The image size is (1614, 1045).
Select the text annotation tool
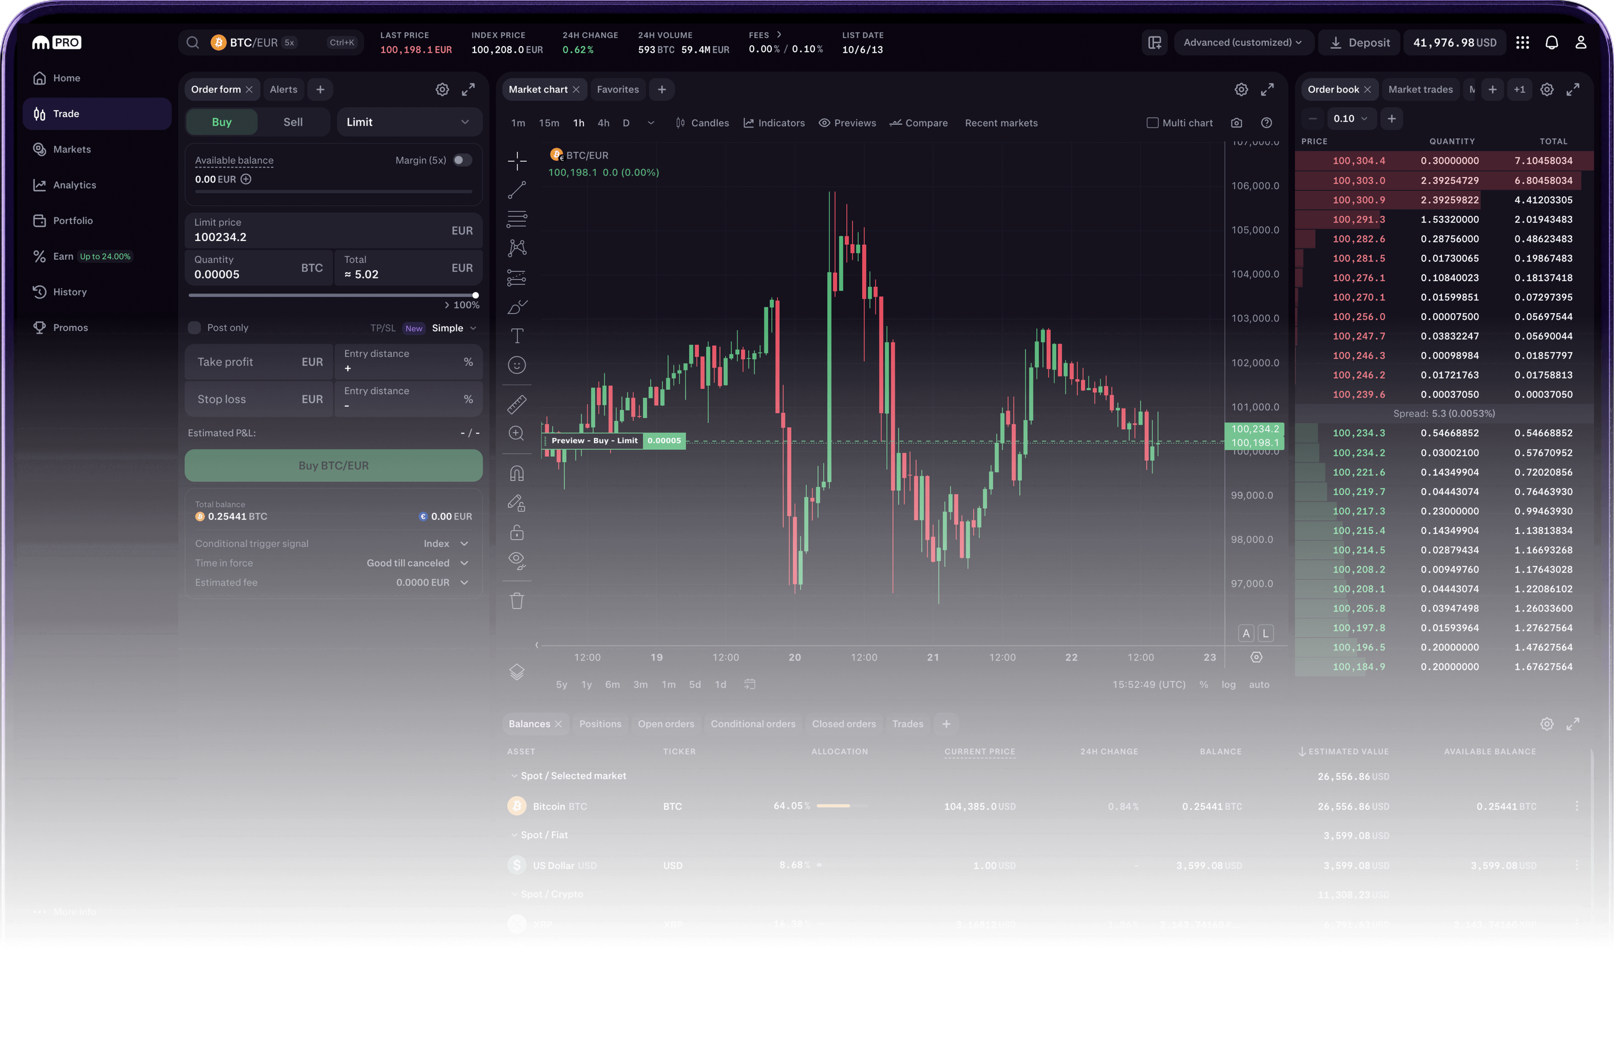[x=517, y=335]
